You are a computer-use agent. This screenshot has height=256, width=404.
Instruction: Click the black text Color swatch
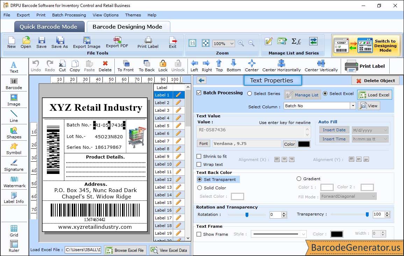(x=304, y=144)
